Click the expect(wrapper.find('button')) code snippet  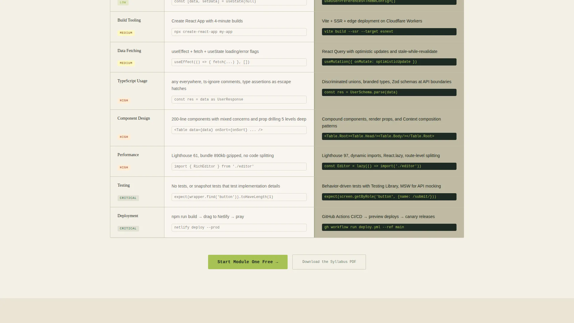click(x=239, y=197)
